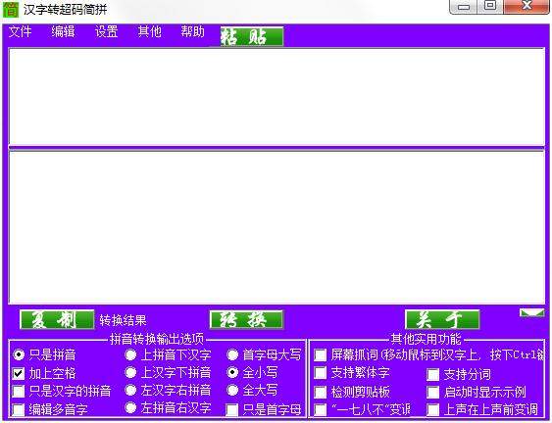Select 全大写 radio option

(232, 390)
